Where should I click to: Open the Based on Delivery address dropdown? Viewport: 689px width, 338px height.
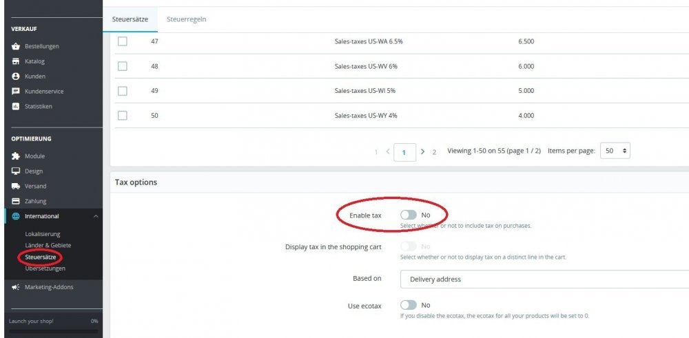pyautogui.click(x=544, y=279)
